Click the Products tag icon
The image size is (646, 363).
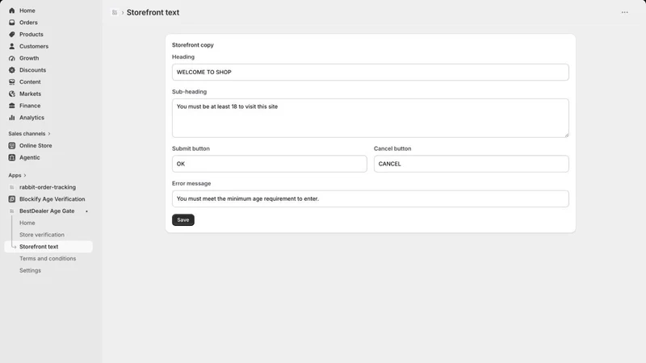12,35
